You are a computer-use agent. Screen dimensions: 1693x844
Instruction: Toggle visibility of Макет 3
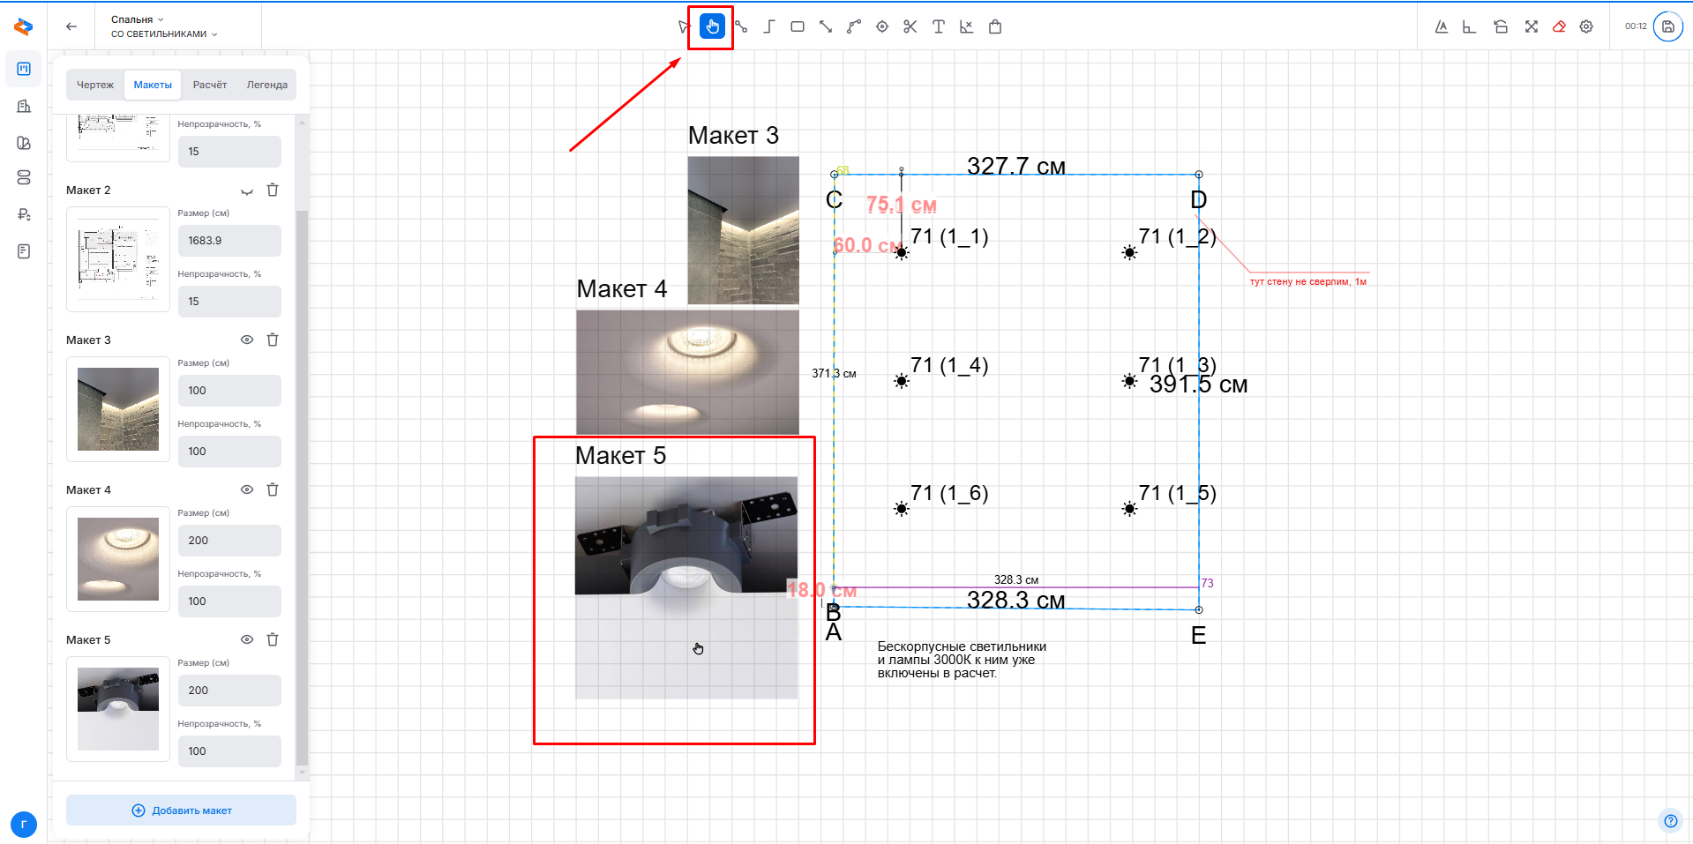[247, 340]
